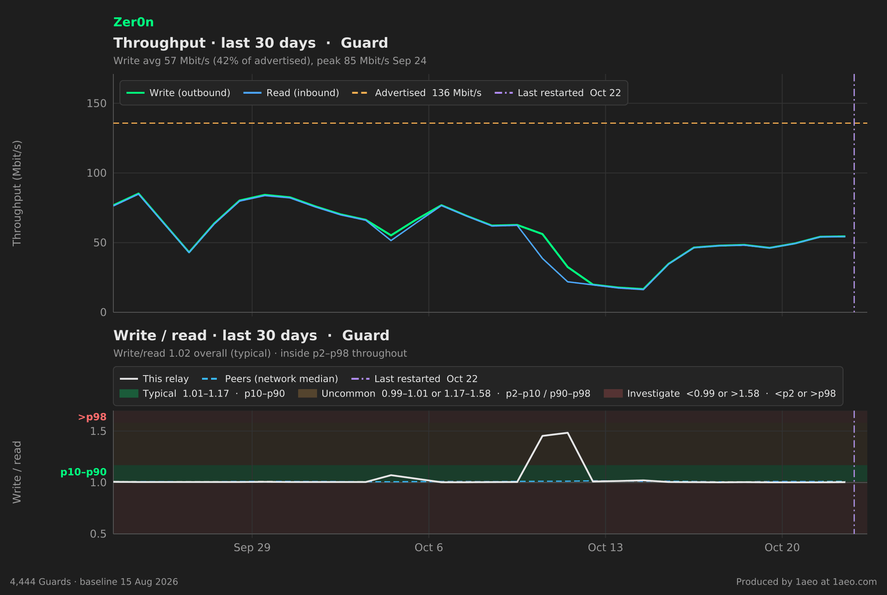Click the 150 throughput axis tick
The image size is (887, 595).
[x=97, y=104]
